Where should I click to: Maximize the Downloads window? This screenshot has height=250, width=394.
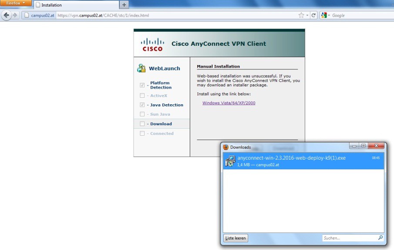[364, 146]
